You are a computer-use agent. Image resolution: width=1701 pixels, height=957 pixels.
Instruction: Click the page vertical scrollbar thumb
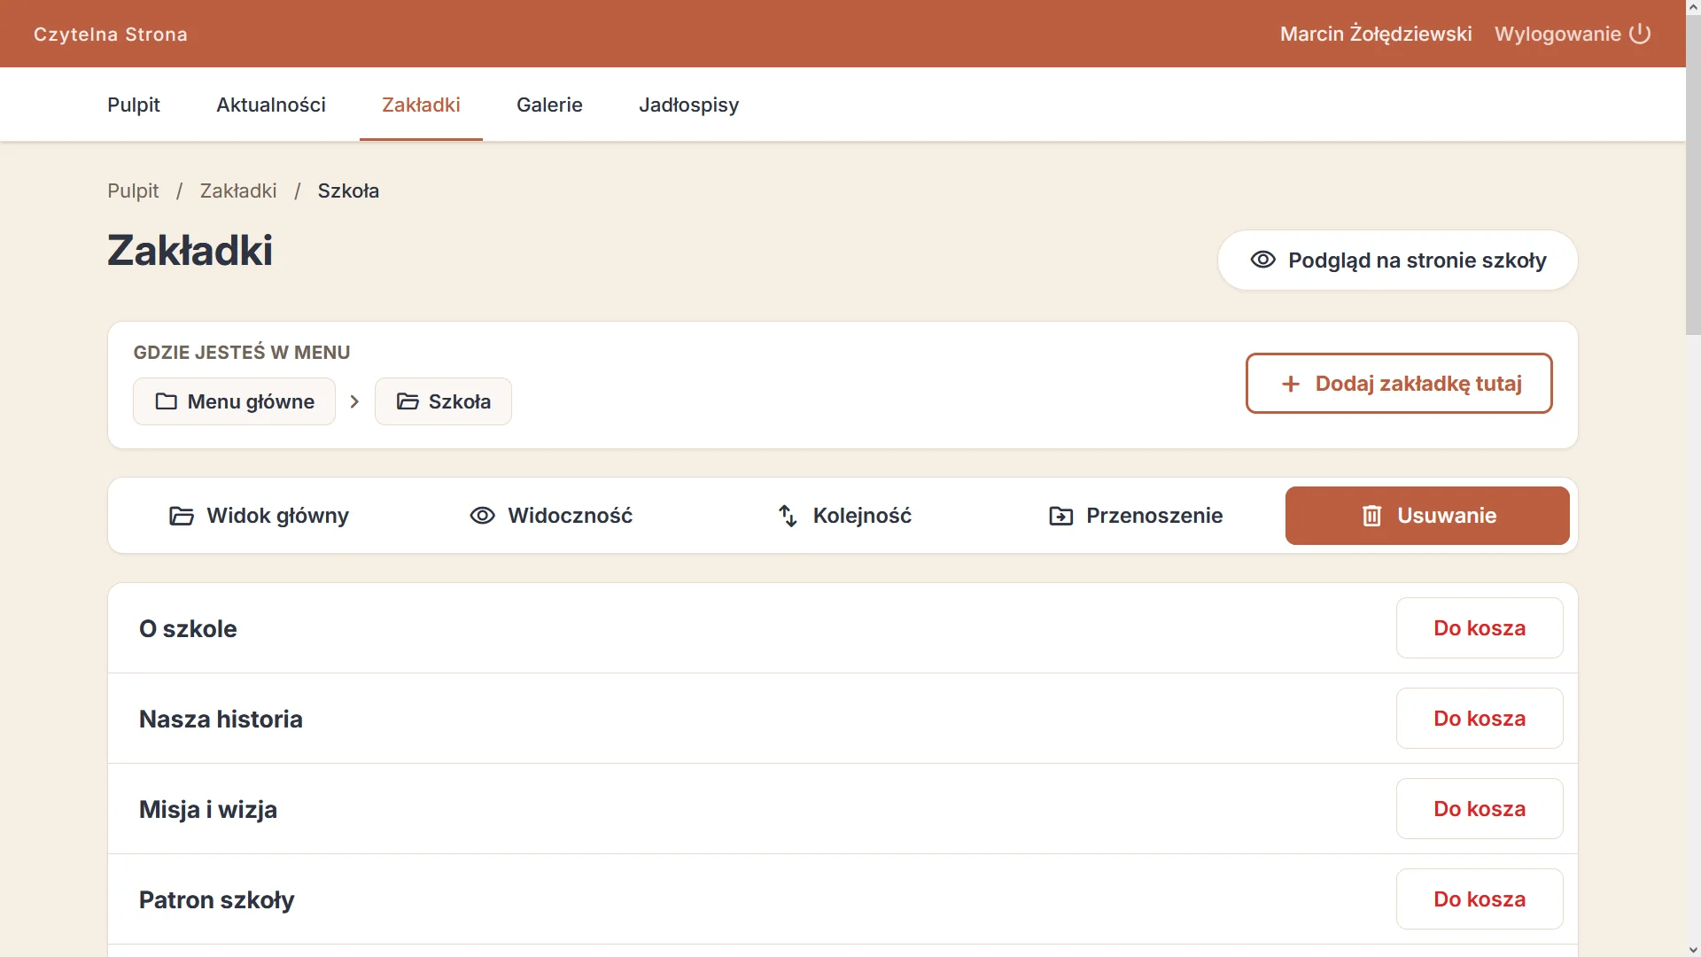coord(1693,168)
